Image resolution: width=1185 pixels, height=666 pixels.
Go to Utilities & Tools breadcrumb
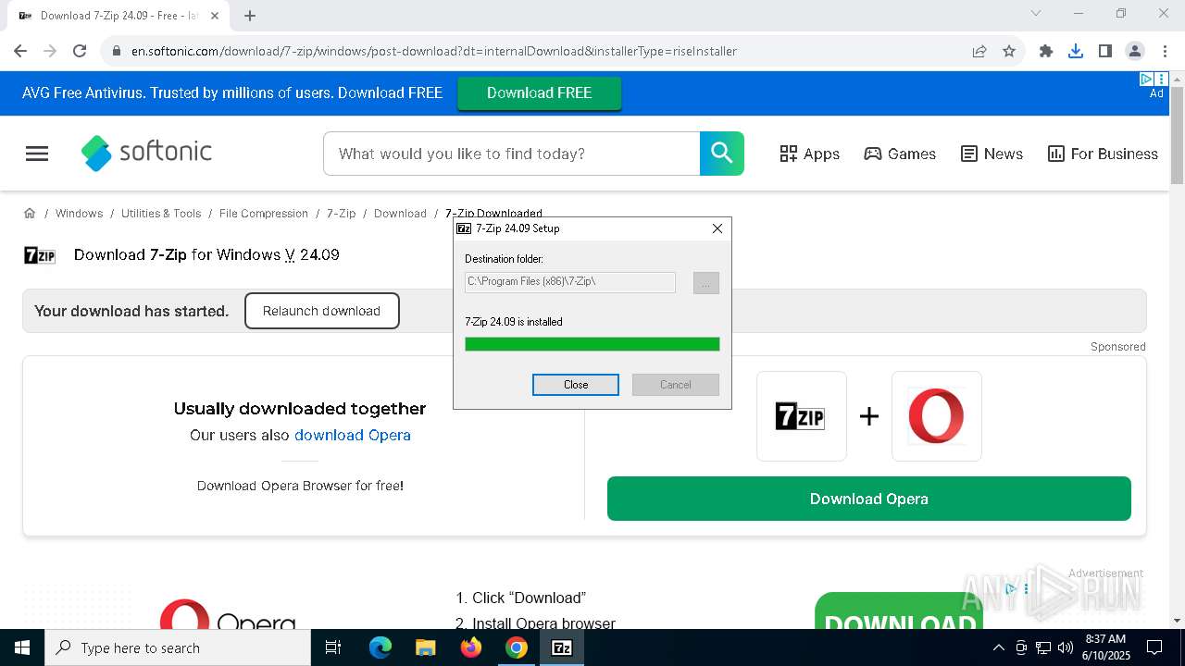coord(161,213)
